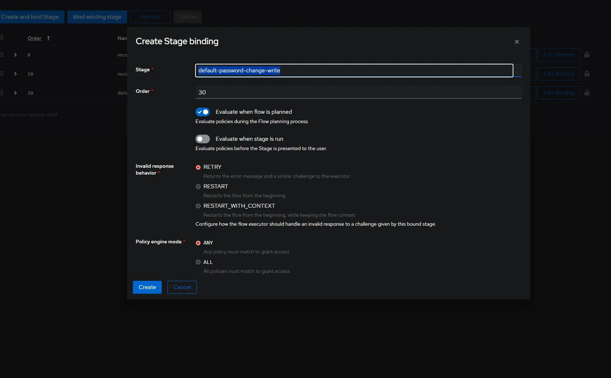Select the RETRY invalid response option

[198, 167]
